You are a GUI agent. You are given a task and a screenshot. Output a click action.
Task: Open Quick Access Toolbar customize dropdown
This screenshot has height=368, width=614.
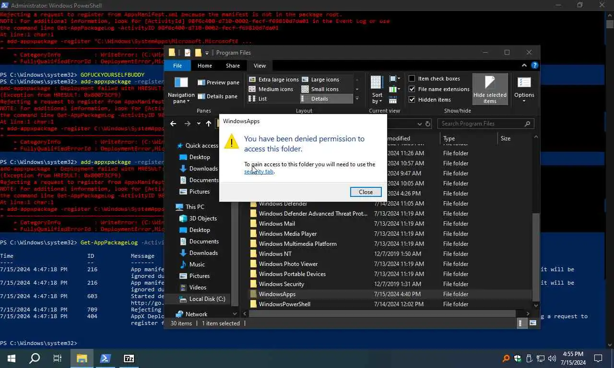click(x=207, y=53)
